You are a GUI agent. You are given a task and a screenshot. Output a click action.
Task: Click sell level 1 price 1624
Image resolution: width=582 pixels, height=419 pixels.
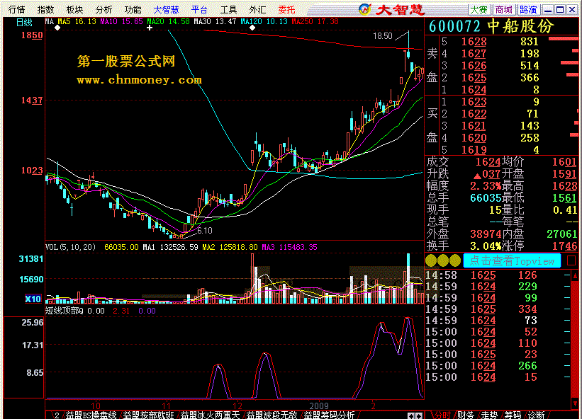click(x=474, y=90)
